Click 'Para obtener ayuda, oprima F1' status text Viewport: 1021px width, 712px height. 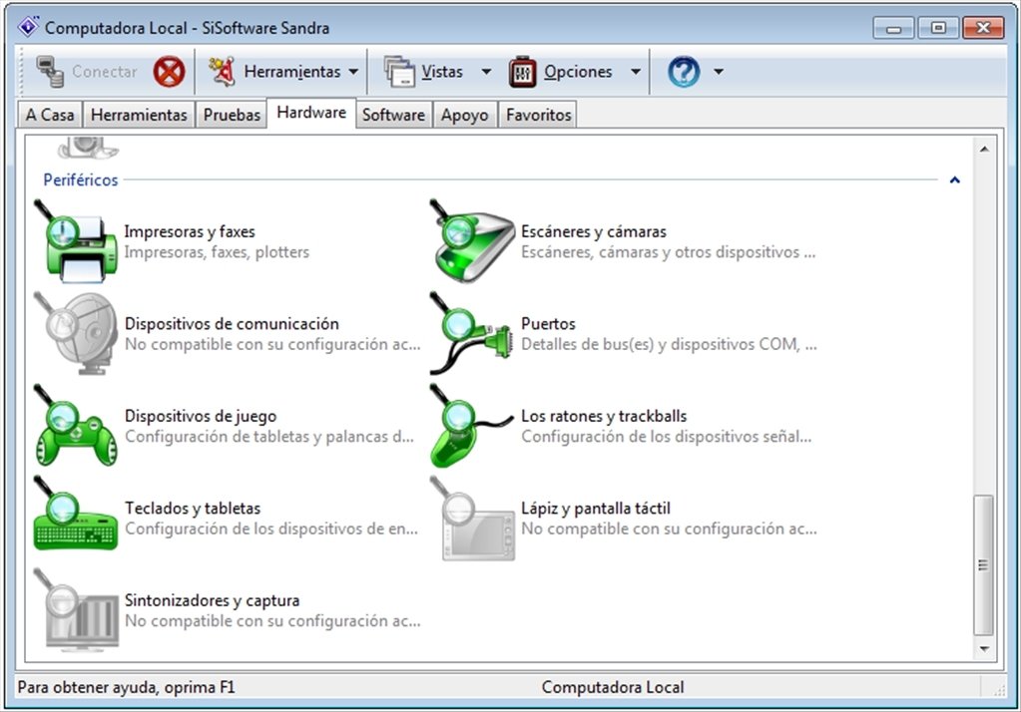(127, 687)
